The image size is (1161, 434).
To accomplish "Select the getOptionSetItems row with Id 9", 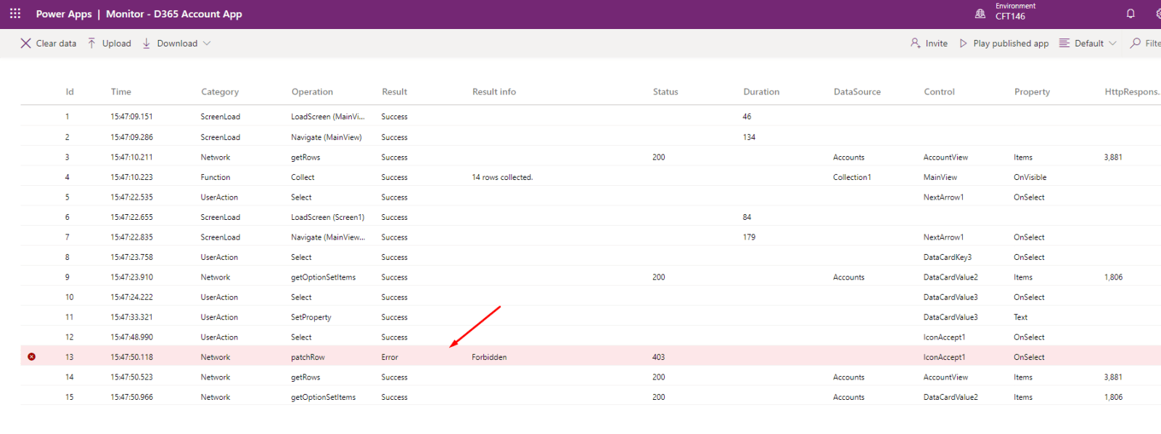I will (323, 277).
